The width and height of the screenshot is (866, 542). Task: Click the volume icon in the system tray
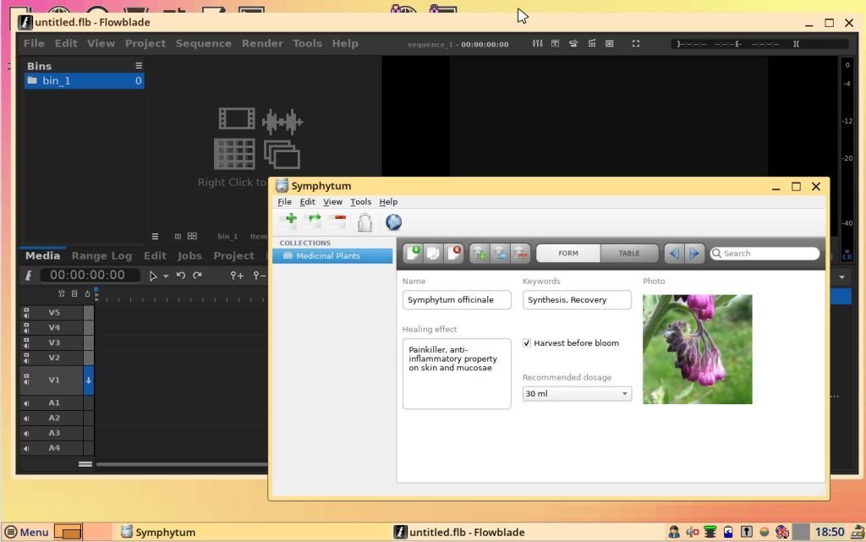pos(692,532)
